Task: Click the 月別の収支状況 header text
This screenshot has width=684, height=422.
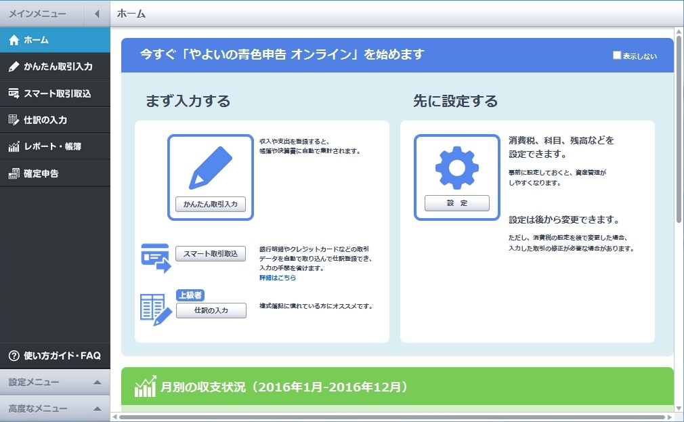Action: click(x=284, y=387)
